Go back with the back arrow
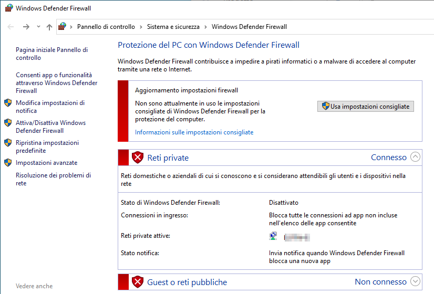This screenshot has width=434, height=294. pos(11,27)
